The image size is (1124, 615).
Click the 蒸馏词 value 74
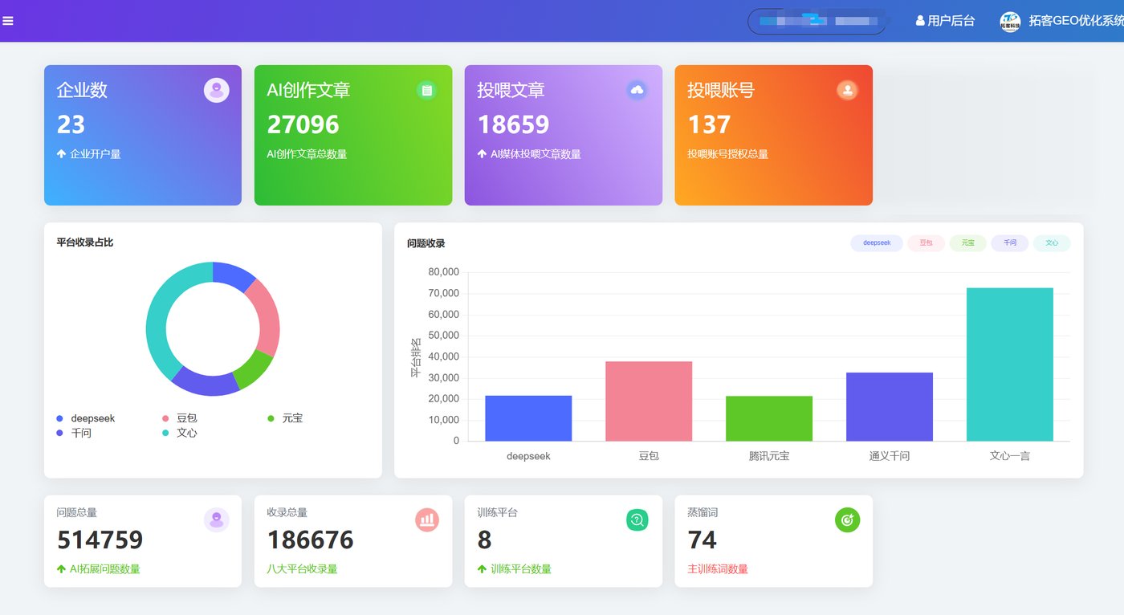(702, 540)
